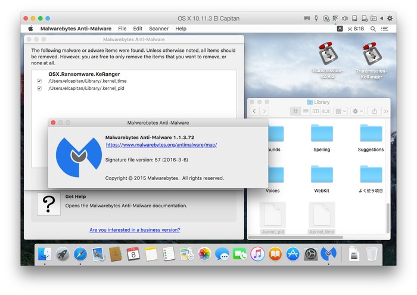This screenshot has height=295, width=417.
Task: Open the Help menu
Action: [181, 29]
